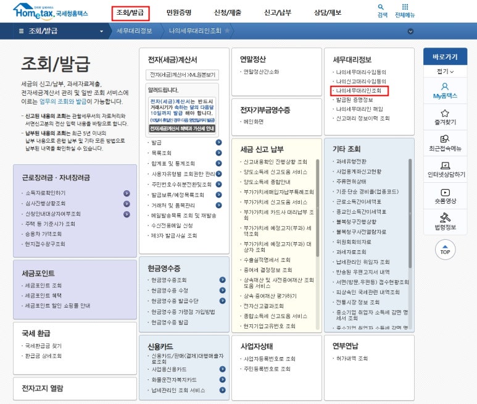The image size is (477, 404).
Task: Expand the round chevron in breadcrumb bar
Action: point(410,31)
